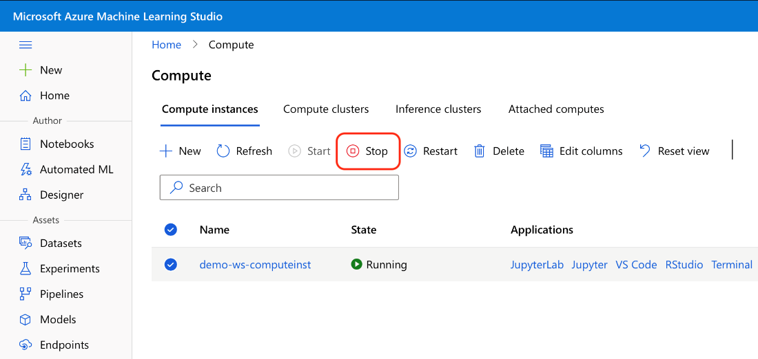Open the demo-ws-computeinst instance link

255,264
